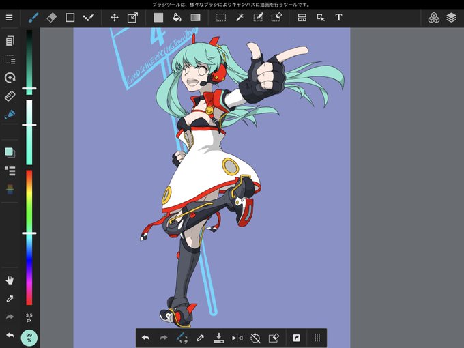Image resolution: width=464 pixels, height=348 pixels.
Task: Select the Magic Wand tool
Action: point(240,18)
